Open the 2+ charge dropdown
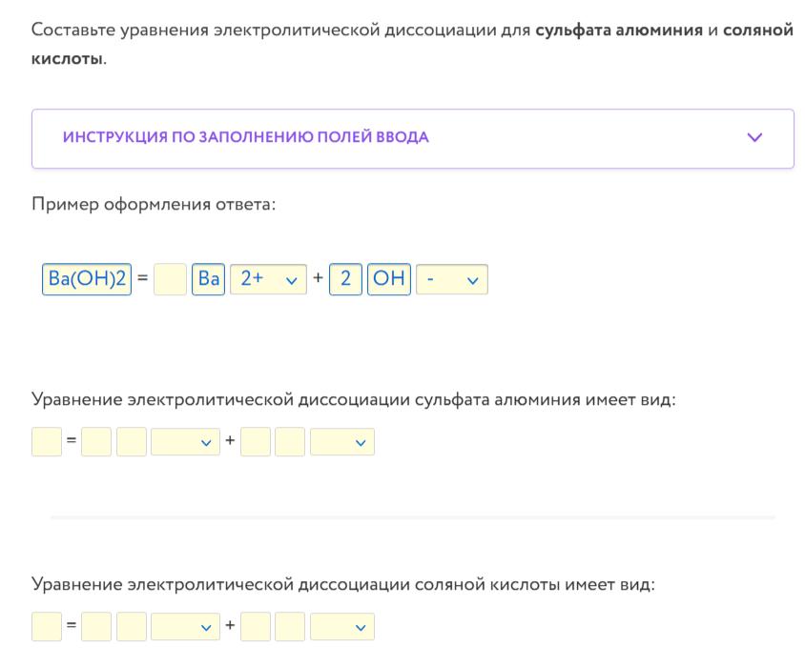 [x=269, y=279]
